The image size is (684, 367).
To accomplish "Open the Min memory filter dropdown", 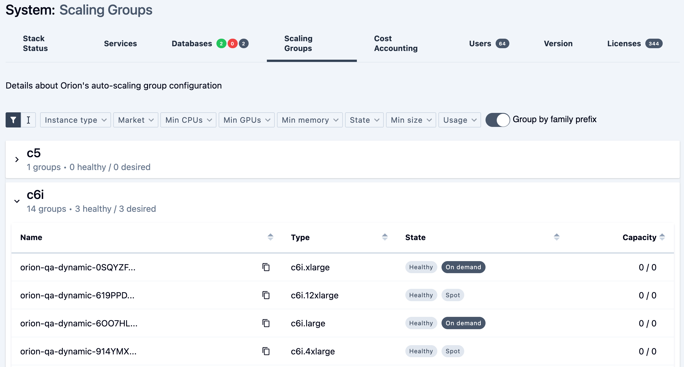I will [x=310, y=120].
